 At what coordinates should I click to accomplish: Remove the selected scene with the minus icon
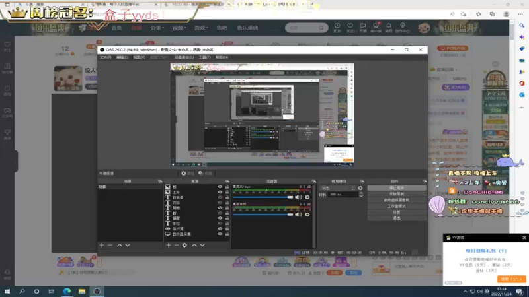[x=110, y=245]
